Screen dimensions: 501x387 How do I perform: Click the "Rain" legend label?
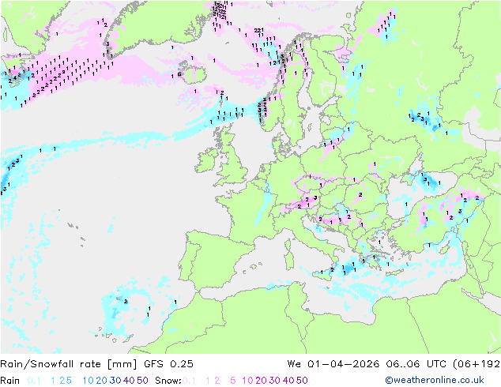click(10, 381)
